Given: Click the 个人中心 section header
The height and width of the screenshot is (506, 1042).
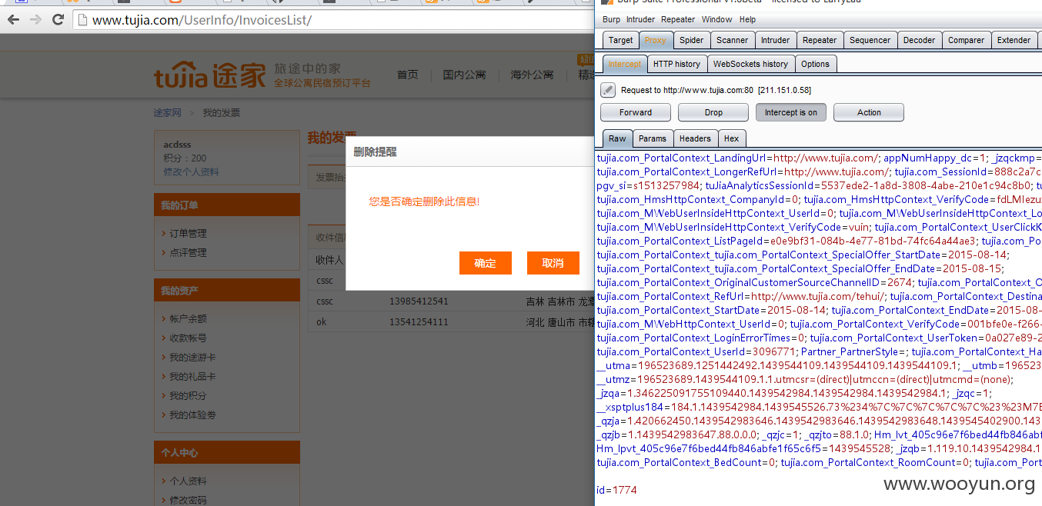Looking at the screenshot, I should click(x=227, y=453).
